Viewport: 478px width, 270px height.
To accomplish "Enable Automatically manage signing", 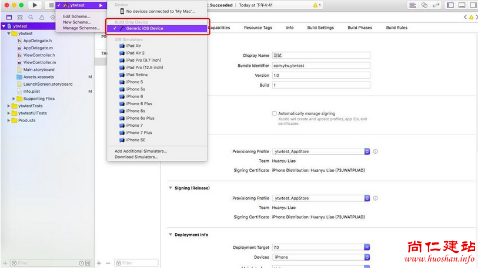I will pyautogui.click(x=275, y=113).
